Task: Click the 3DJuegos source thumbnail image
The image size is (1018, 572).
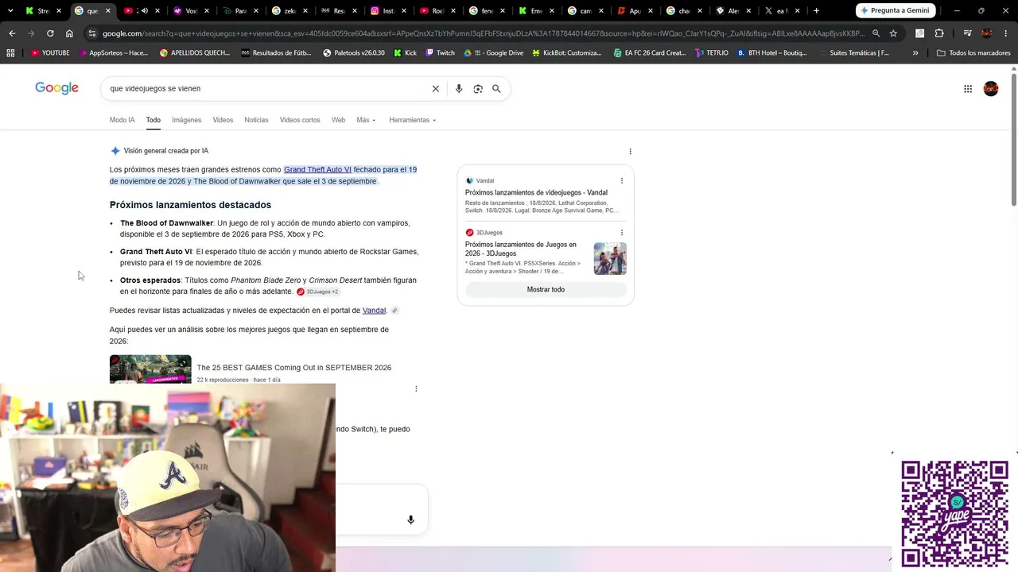Action: 610,259
